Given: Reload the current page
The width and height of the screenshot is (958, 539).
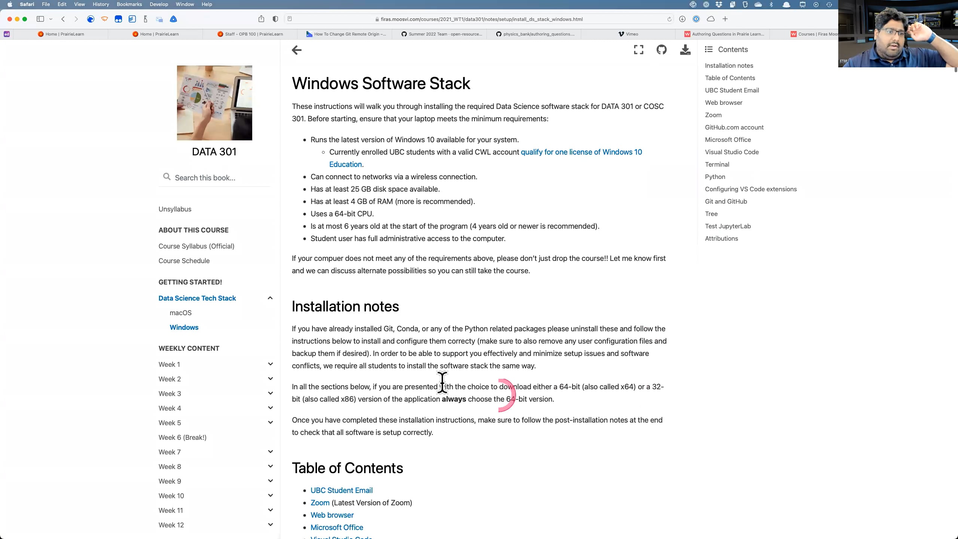Looking at the screenshot, I should tap(669, 19).
